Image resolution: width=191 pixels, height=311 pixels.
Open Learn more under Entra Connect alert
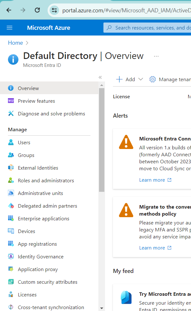(x=155, y=180)
